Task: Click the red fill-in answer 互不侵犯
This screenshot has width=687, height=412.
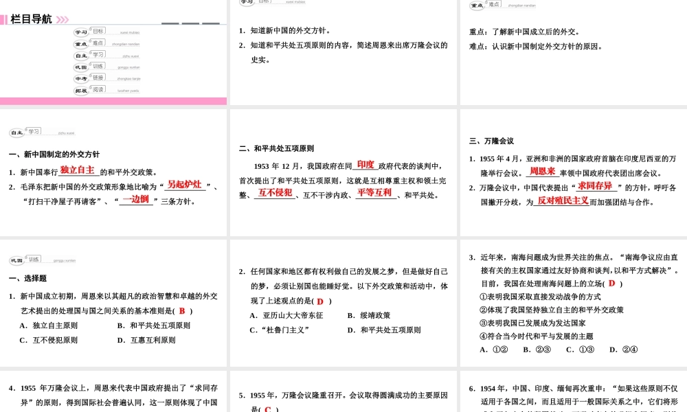Action: (275, 192)
